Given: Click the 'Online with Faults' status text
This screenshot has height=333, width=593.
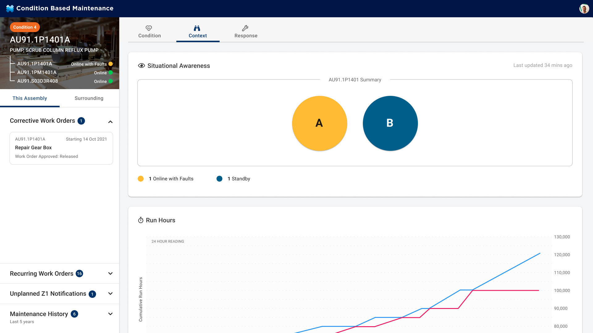Looking at the screenshot, I should coord(89,64).
